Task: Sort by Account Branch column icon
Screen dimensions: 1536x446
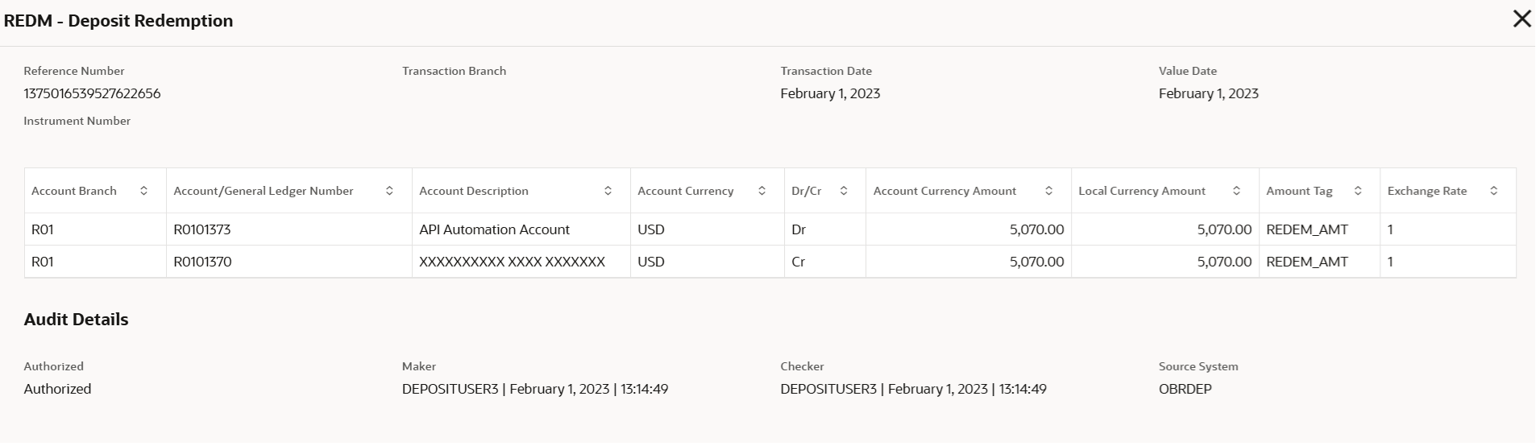Action: [143, 191]
